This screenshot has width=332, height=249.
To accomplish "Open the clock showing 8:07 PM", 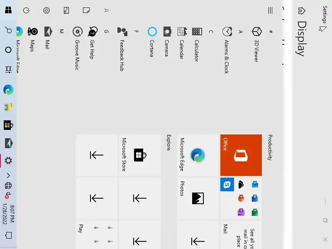I will click(8, 214).
